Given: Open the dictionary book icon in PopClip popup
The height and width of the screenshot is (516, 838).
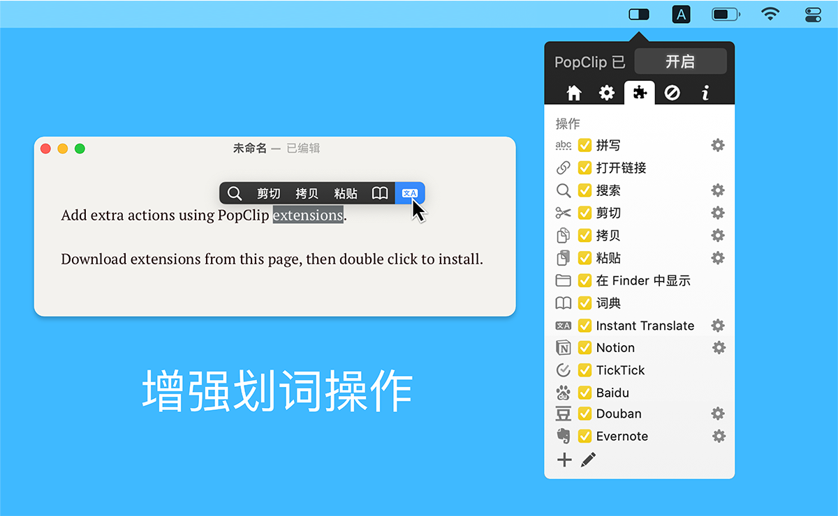Looking at the screenshot, I should (379, 193).
